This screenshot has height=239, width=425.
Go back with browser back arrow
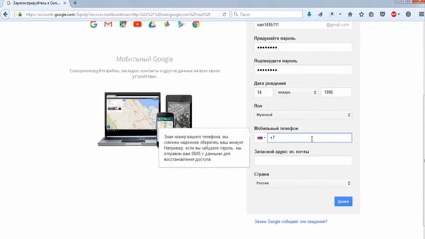tap(5, 15)
